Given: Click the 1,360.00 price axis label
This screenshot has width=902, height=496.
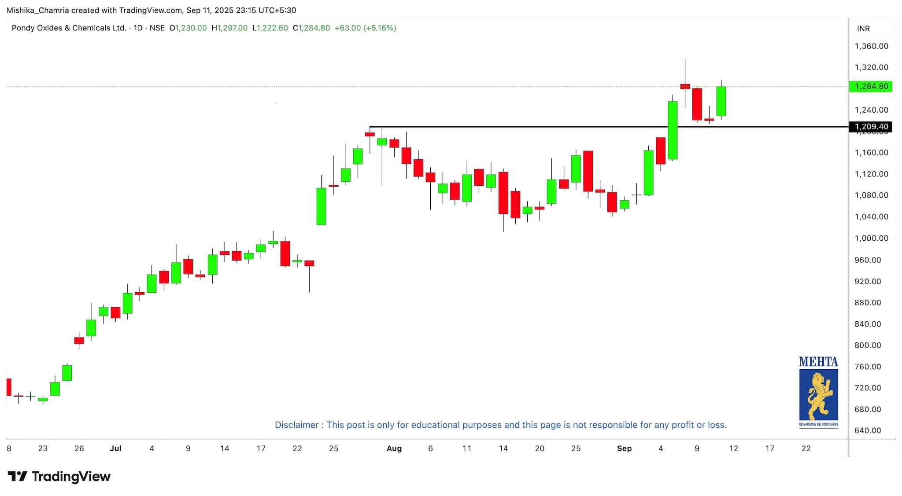Looking at the screenshot, I should point(871,46).
